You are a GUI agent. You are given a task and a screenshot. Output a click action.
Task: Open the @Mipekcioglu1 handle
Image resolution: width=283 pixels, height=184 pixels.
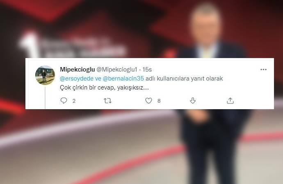[117, 70]
